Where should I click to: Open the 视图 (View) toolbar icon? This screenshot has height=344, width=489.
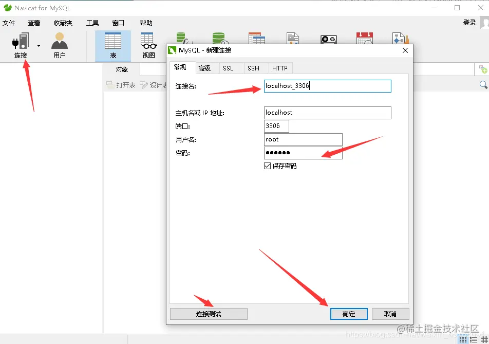click(149, 46)
